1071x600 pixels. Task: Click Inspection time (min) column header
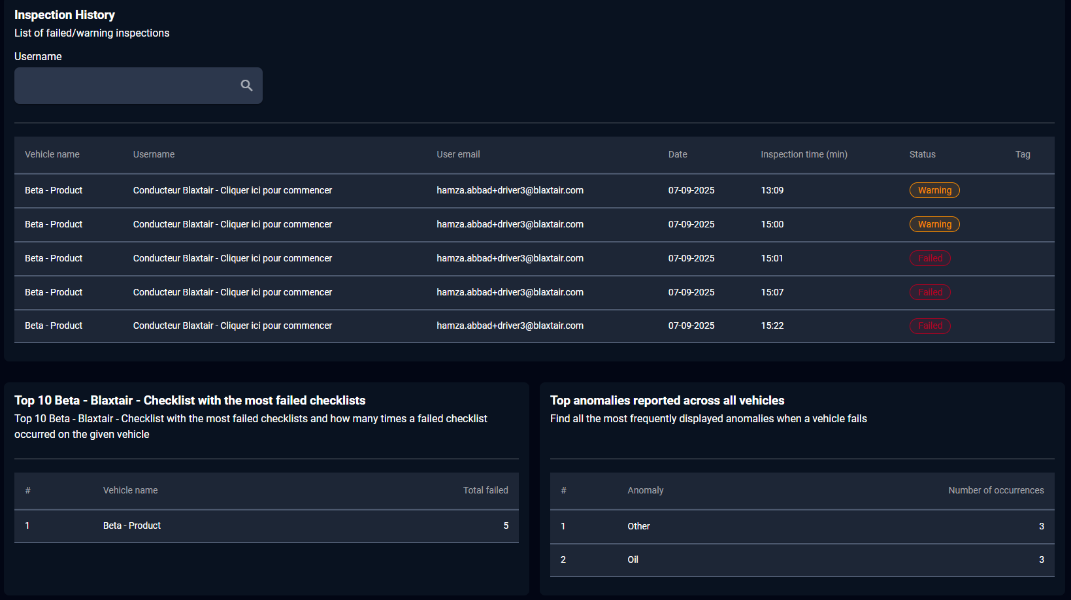804,155
